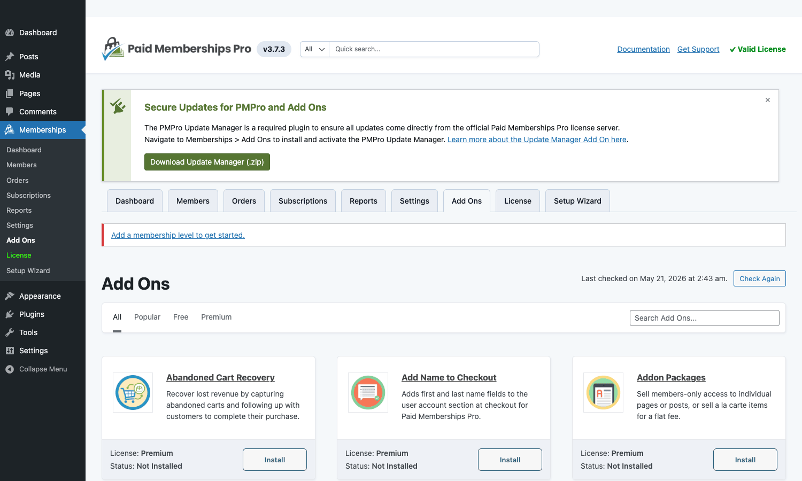
Task: Filter add-ons by Premium
Action: pos(217,317)
